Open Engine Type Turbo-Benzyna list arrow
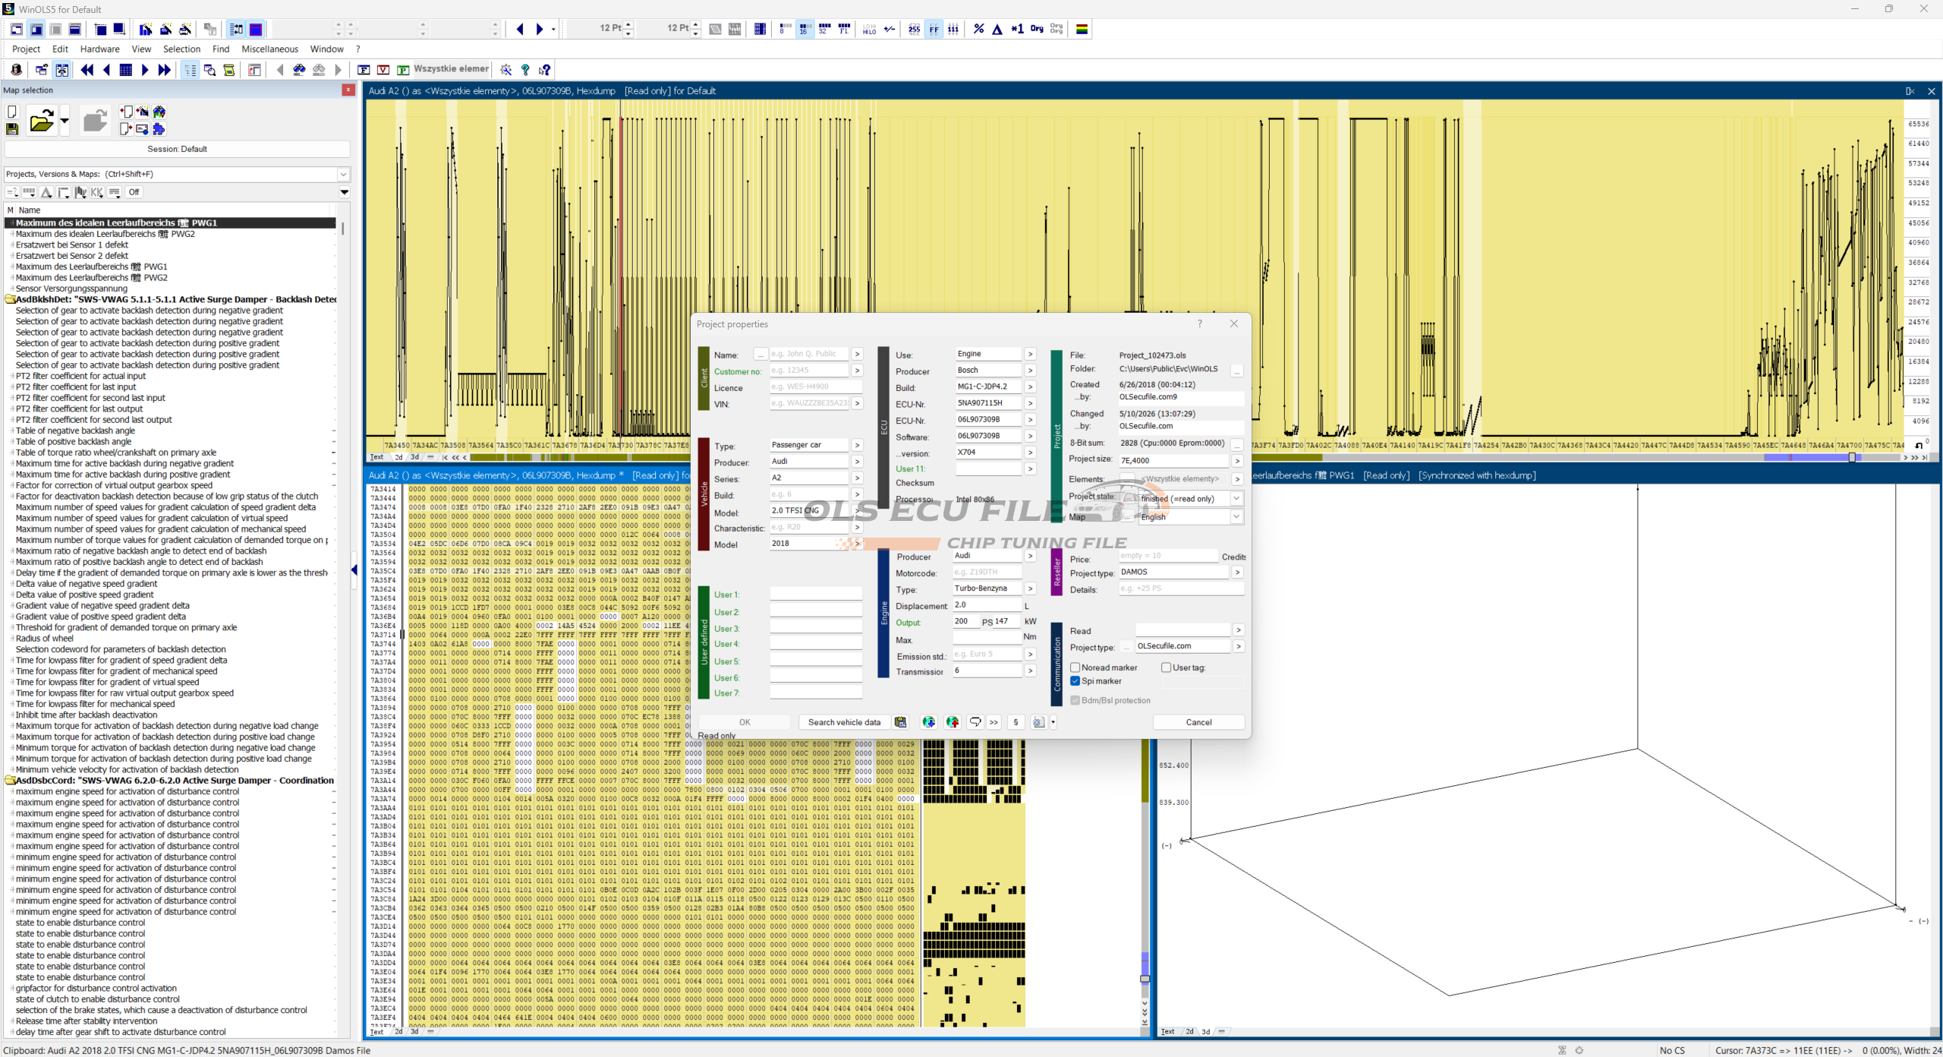 [x=1030, y=588]
